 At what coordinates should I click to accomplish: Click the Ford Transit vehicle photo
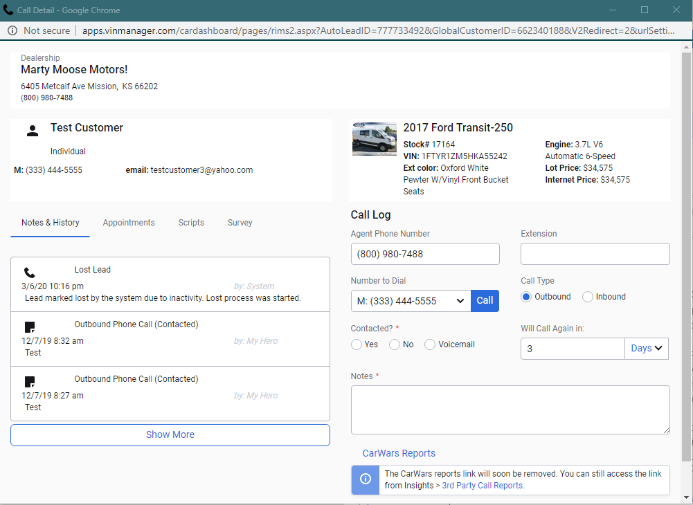pyautogui.click(x=374, y=138)
